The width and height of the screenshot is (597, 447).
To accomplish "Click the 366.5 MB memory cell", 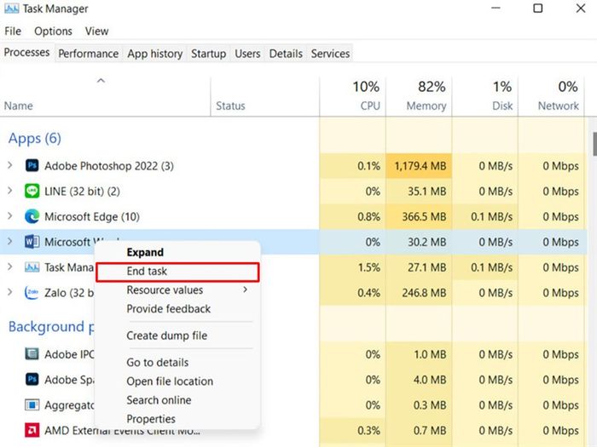I will [419, 216].
